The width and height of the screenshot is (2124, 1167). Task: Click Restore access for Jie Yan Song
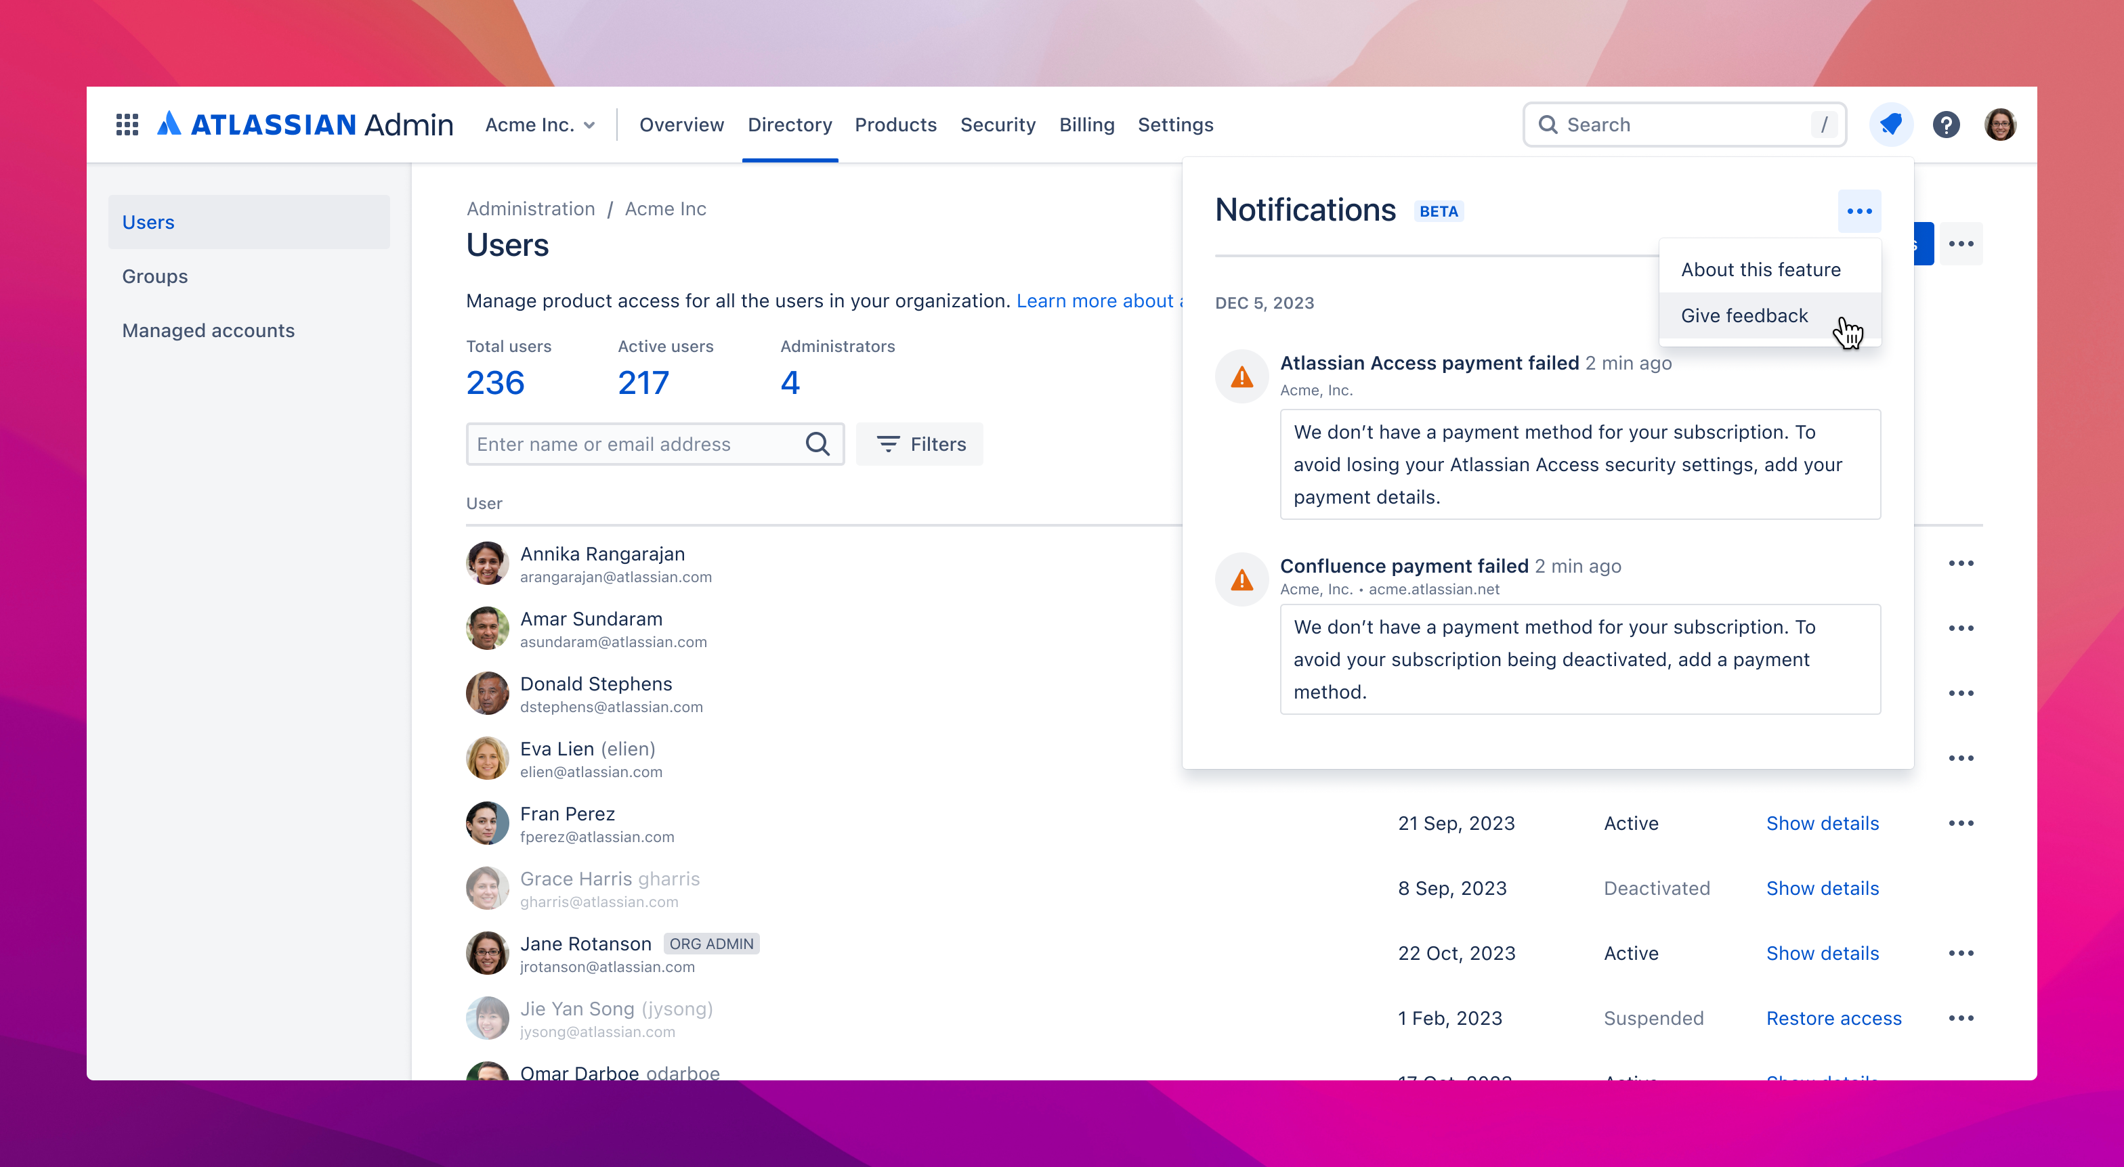tap(1833, 1019)
